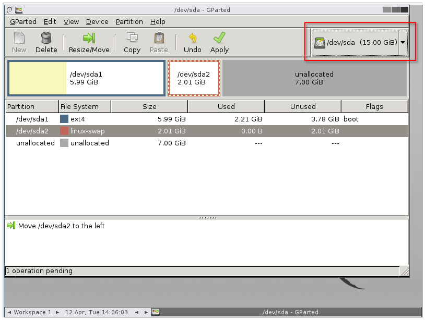Click the Apply green checkmark icon
425x320 pixels.
pyautogui.click(x=219, y=38)
